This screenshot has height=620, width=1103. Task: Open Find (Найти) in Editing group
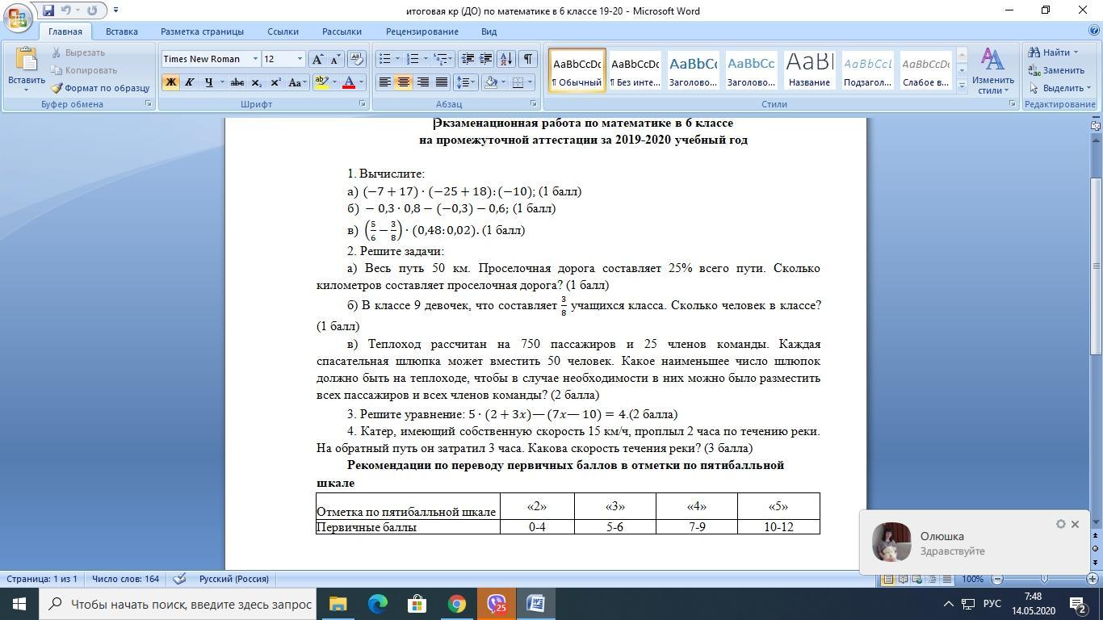1054,52
